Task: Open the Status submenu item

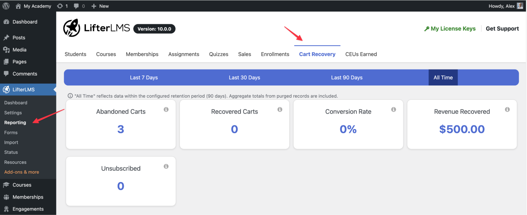Action: click(11, 152)
